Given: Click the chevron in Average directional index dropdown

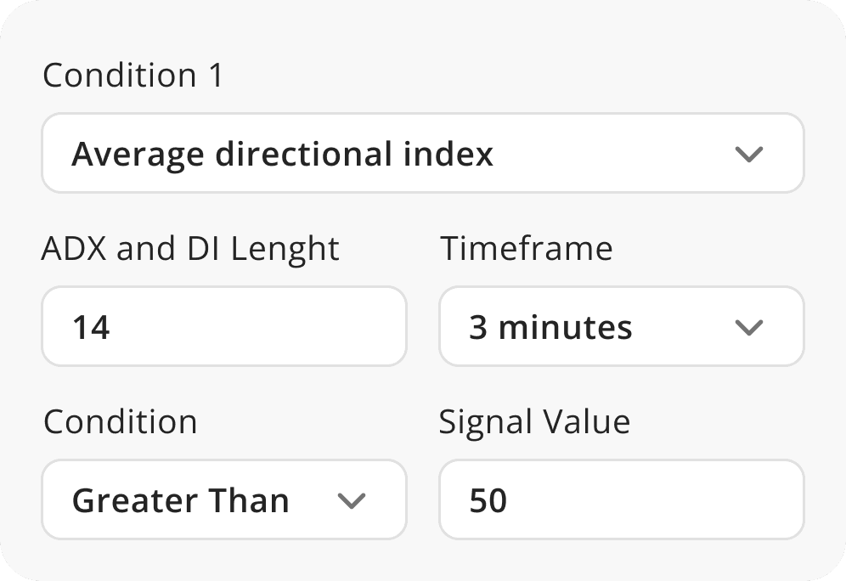Looking at the screenshot, I should (748, 155).
